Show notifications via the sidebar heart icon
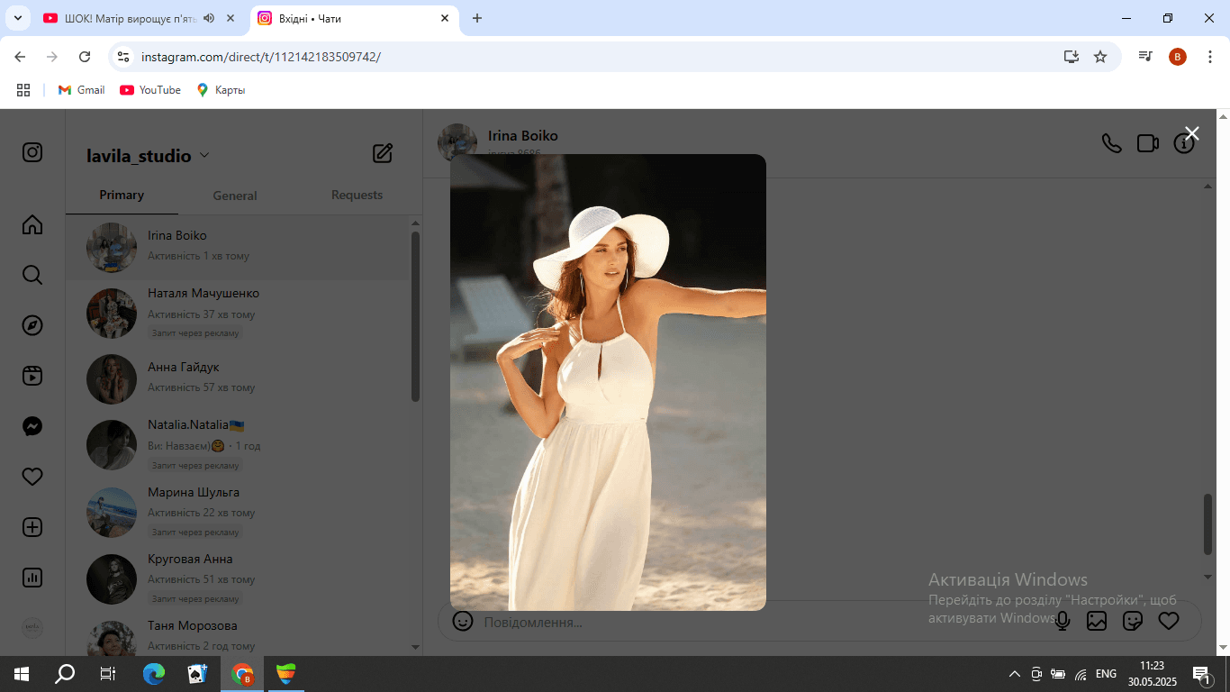1230x692 pixels. click(x=32, y=477)
